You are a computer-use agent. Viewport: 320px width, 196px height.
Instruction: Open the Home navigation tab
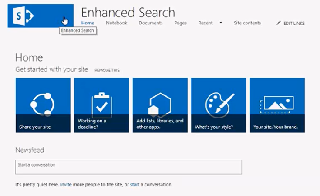click(88, 23)
